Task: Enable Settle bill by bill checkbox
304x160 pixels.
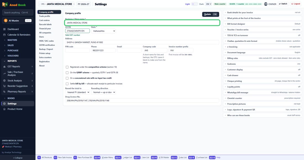Action: 67,84
